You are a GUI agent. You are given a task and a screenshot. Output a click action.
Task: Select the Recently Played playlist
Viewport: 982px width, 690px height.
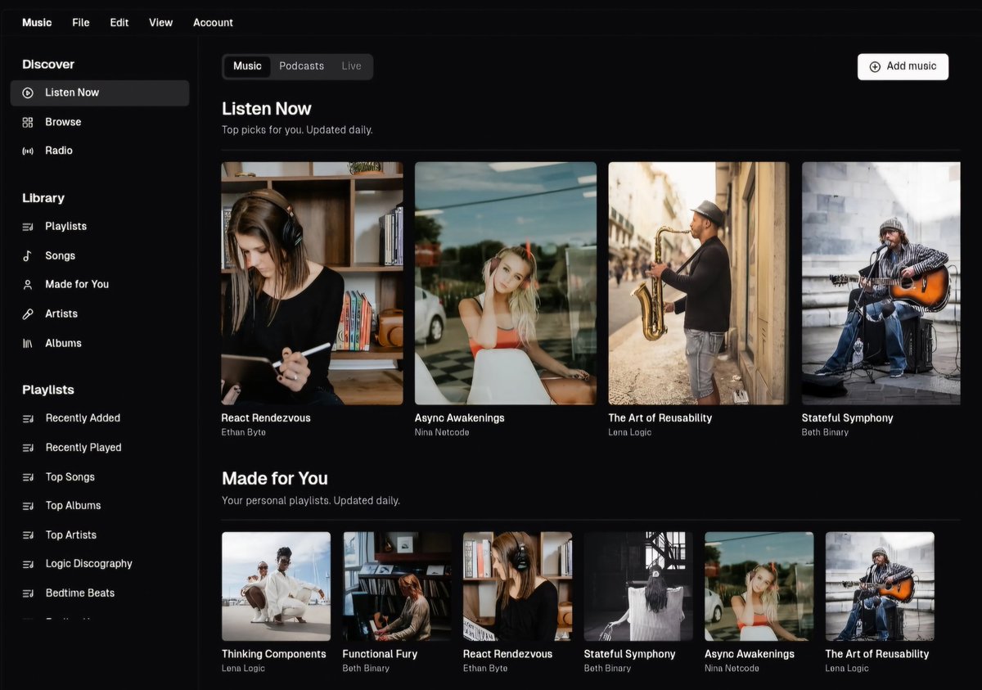coord(100,448)
